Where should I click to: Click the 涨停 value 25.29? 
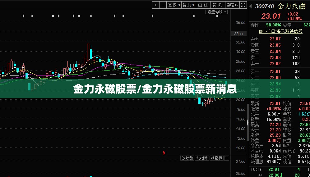(275, 135)
